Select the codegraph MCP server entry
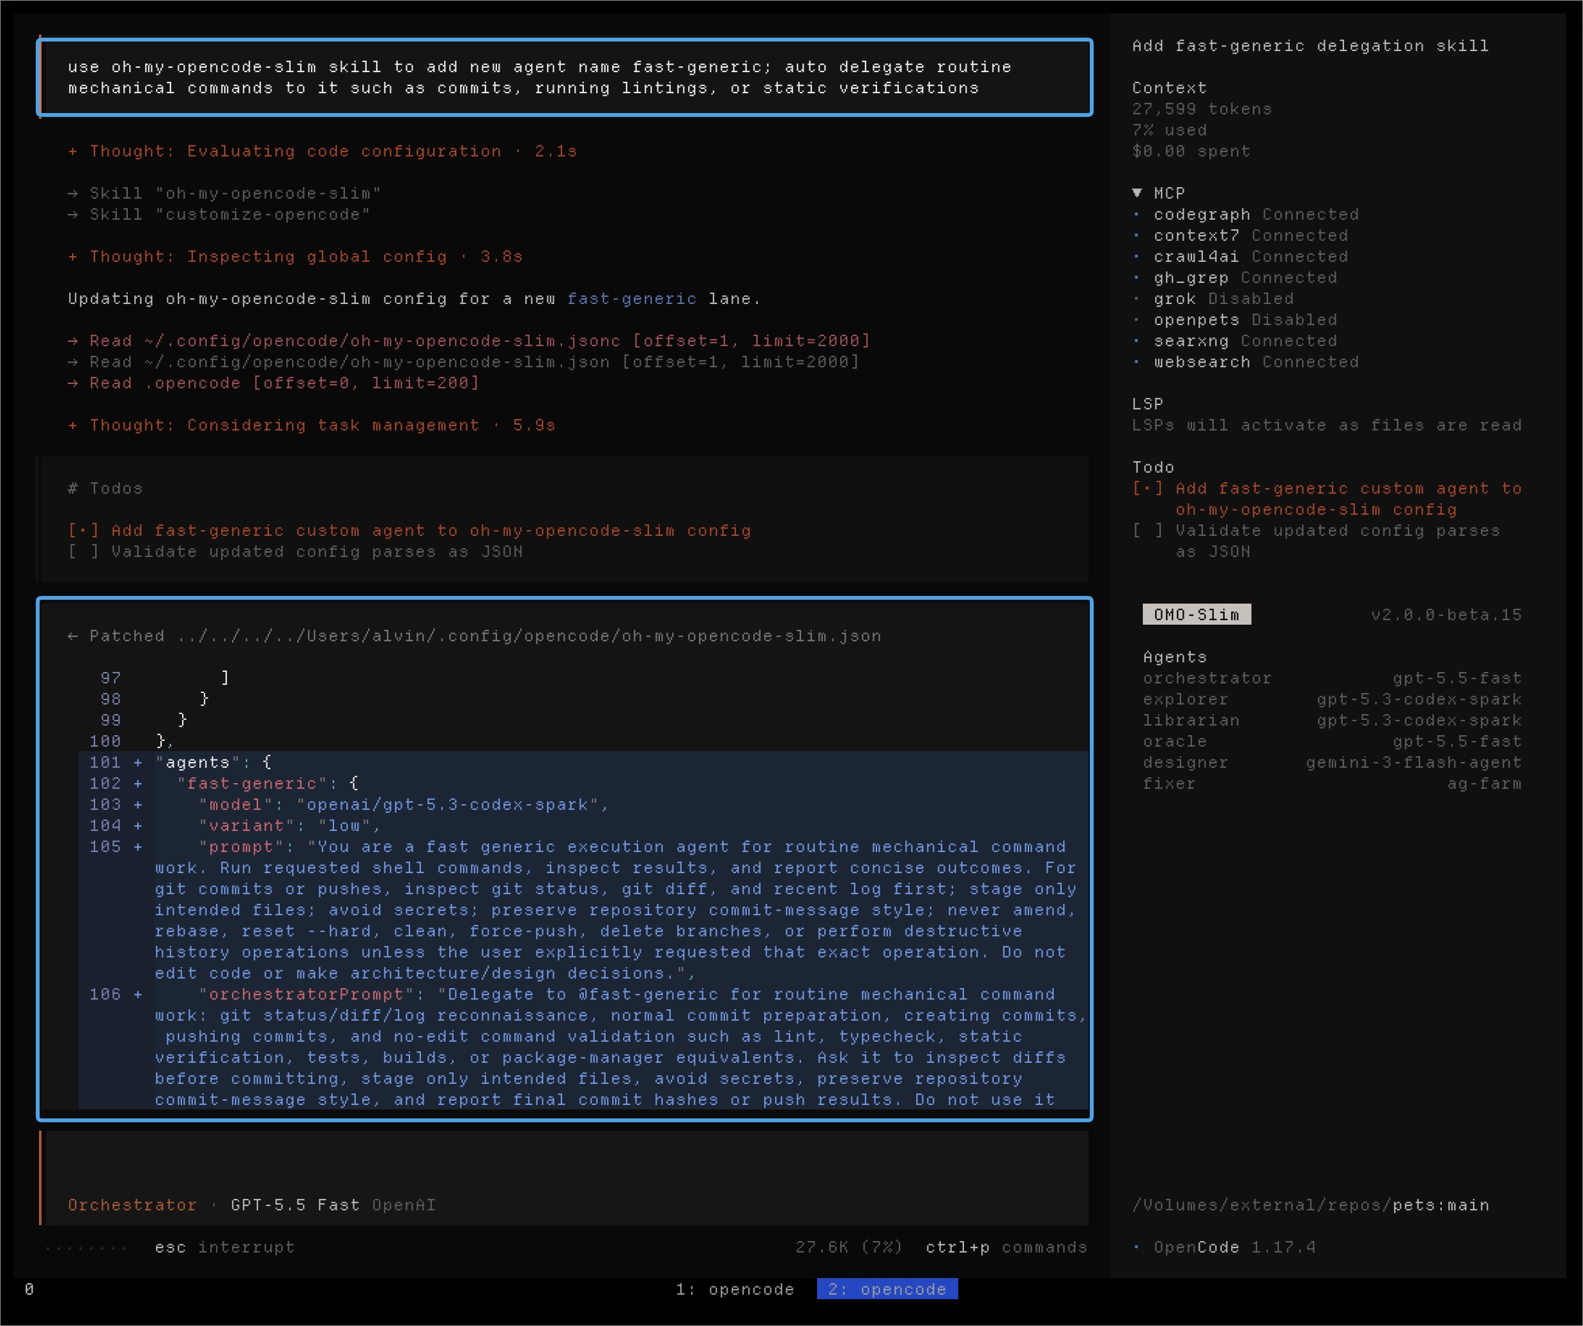 point(1245,214)
